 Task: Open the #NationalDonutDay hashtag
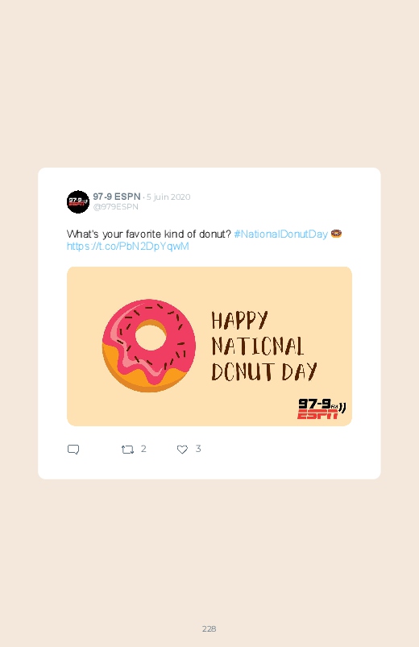coord(280,234)
